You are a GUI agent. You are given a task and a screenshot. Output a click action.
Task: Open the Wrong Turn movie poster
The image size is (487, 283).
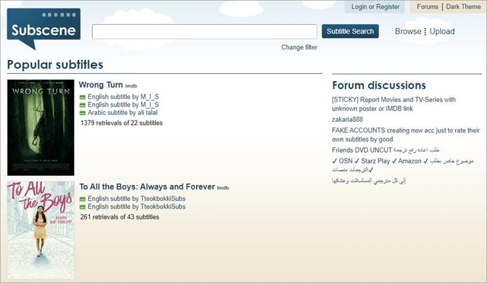click(41, 128)
